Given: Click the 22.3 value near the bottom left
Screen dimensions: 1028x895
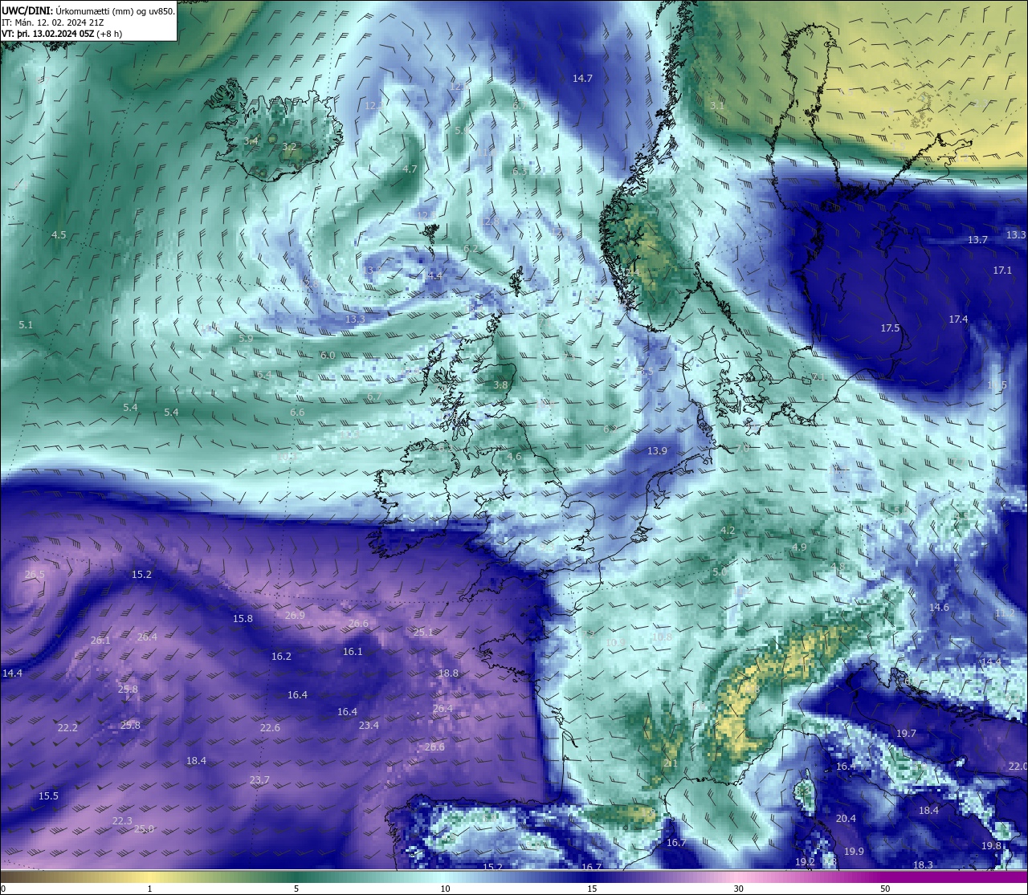Looking at the screenshot, I should (x=122, y=821).
